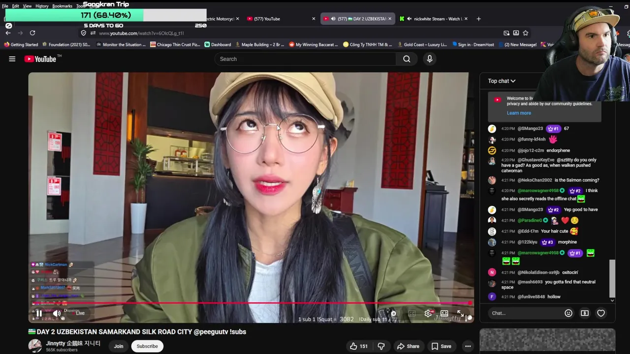Open Chicago Thin Crust Pizza bookmark

tap(175, 44)
